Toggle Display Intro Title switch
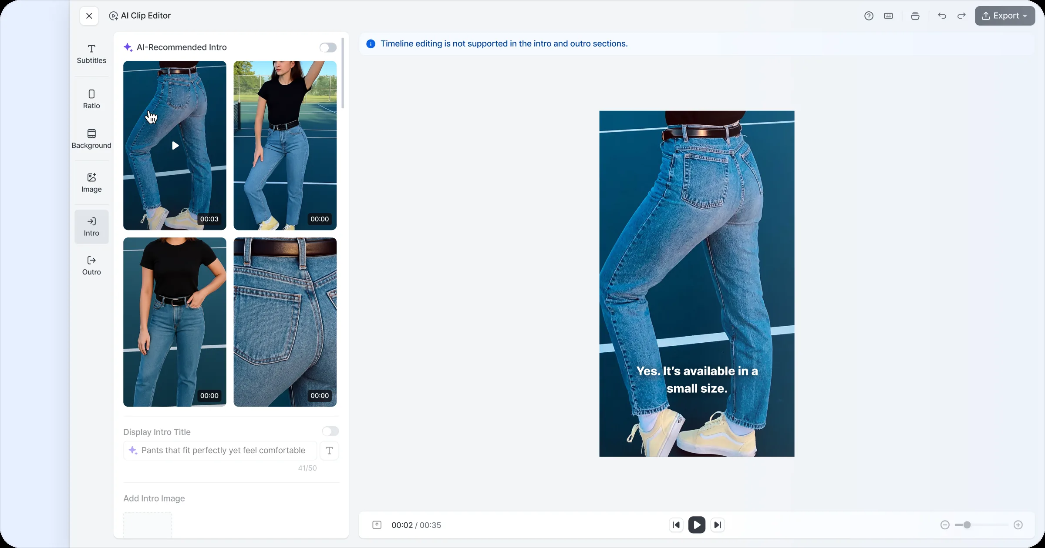This screenshot has width=1045, height=548. pyautogui.click(x=330, y=431)
